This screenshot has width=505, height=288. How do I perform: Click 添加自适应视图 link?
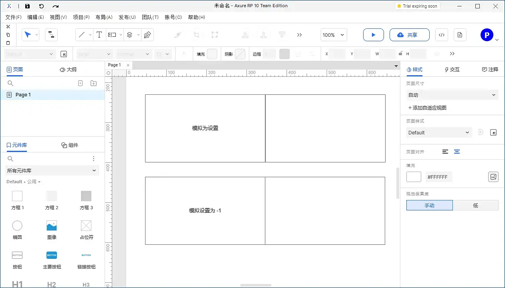pyautogui.click(x=428, y=108)
